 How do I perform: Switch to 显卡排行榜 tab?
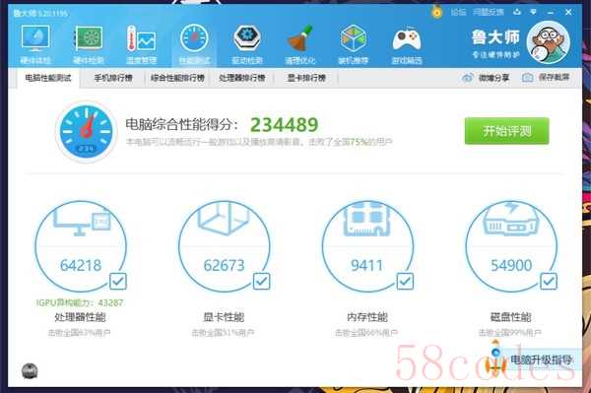(306, 78)
